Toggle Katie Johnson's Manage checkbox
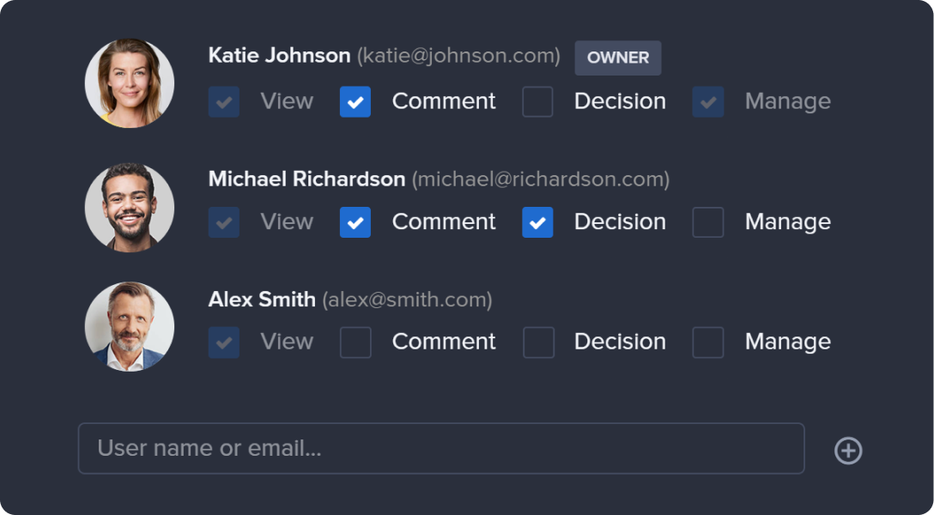 (708, 102)
